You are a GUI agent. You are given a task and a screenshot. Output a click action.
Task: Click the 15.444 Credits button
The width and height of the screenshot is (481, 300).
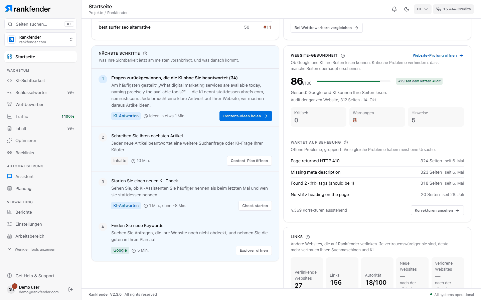453,9
